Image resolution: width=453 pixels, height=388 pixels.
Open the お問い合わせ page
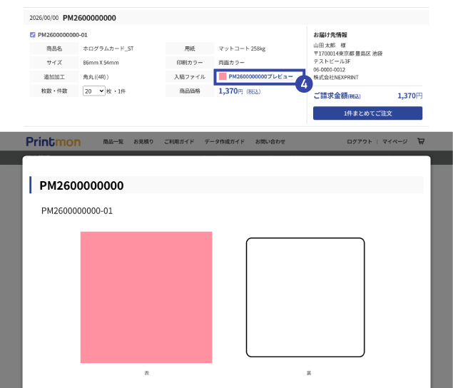pyautogui.click(x=270, y=142)
